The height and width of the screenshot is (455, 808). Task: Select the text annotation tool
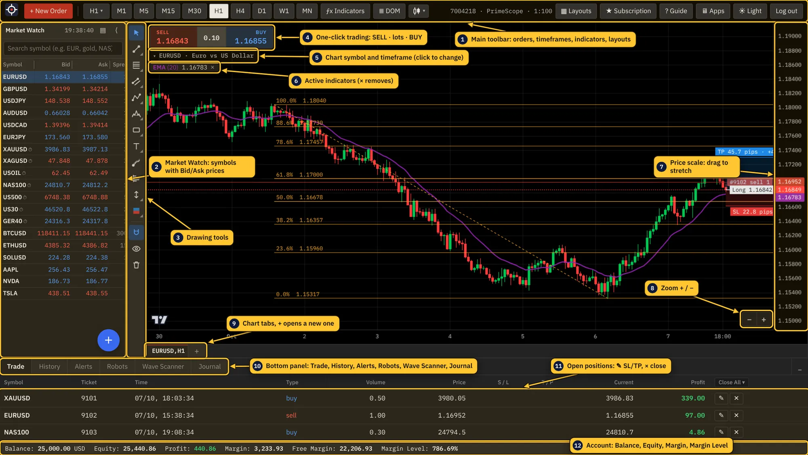[x=136, y=146]
